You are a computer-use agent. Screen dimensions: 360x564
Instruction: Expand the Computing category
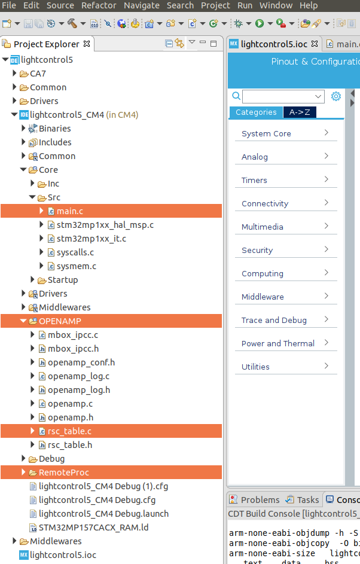[286, 273]
